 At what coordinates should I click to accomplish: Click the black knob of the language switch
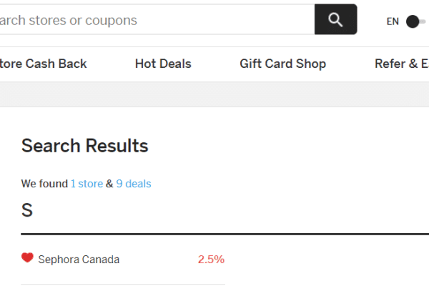click(x=413, y=21)
